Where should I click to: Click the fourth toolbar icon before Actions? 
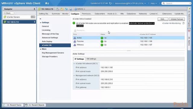pyautogui.click(x=71, y=9)
